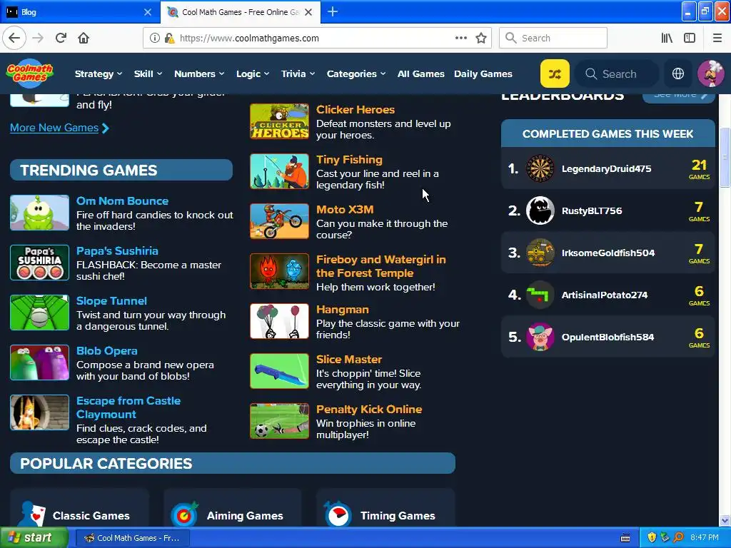
Task: View OpulentBlobfish584 leaderboard entry
Action: pyautogui.click(x=608, y=337)
